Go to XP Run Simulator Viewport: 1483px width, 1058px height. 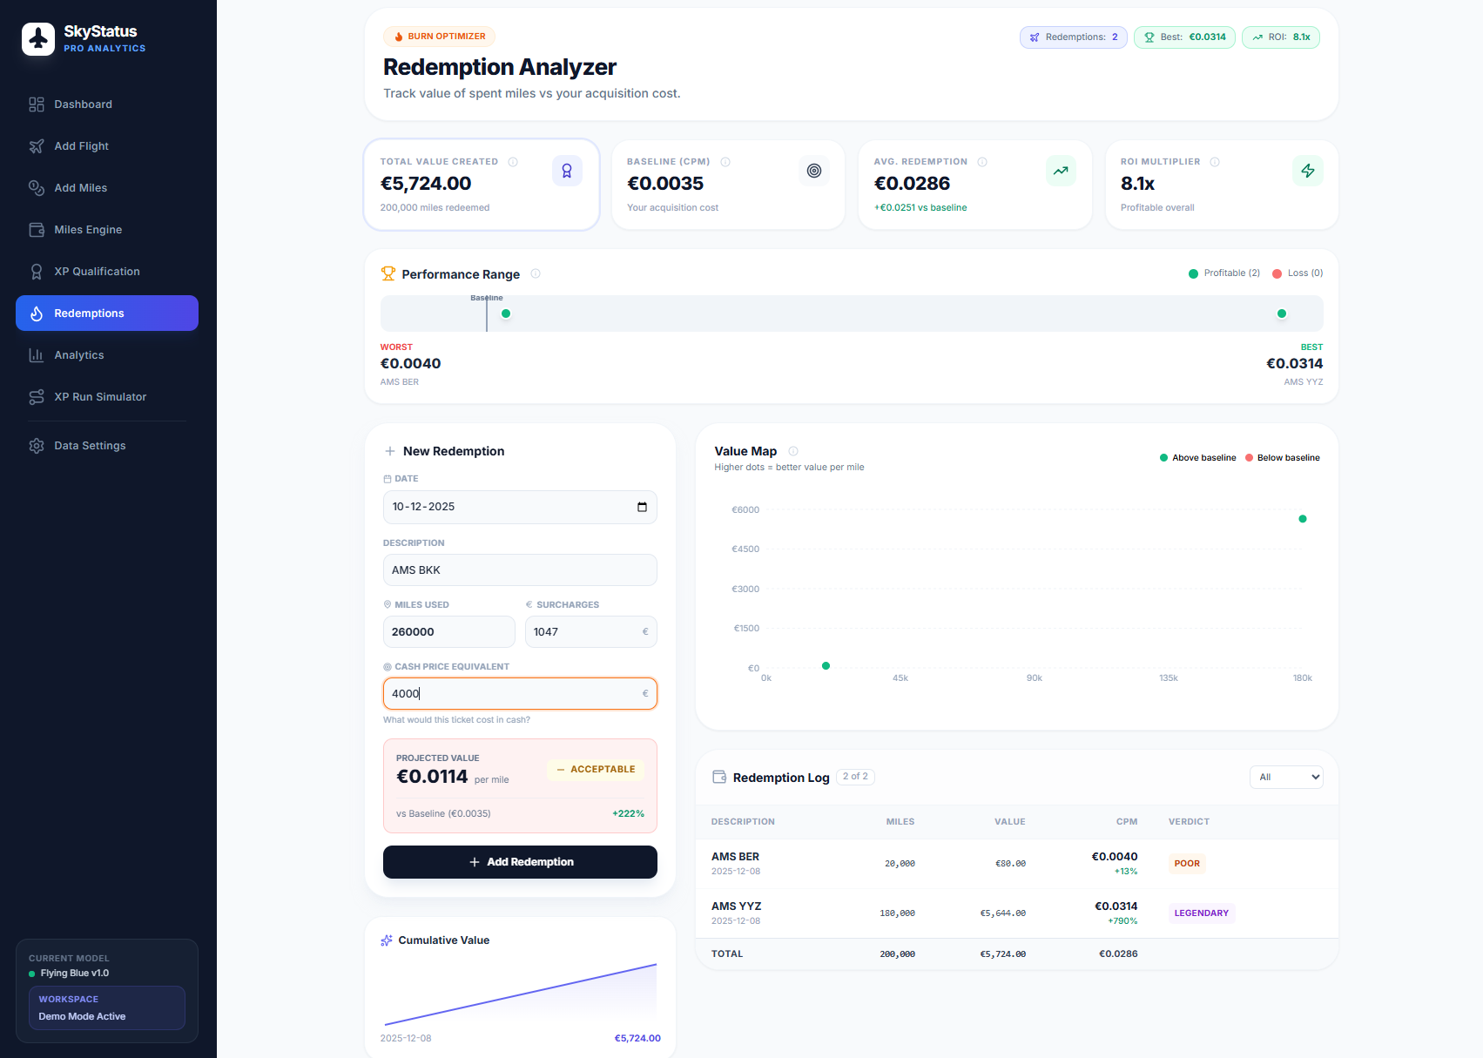tap(100, 397)
